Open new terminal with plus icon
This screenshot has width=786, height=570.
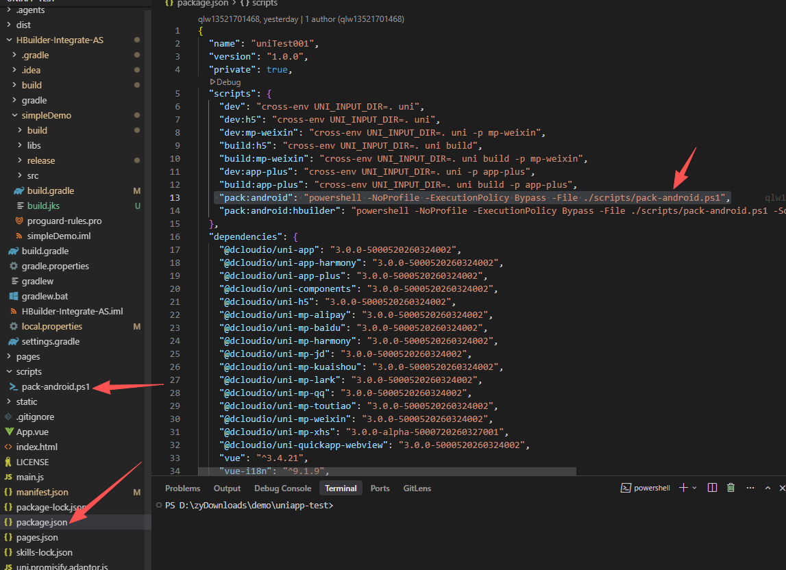coord(683,488)
